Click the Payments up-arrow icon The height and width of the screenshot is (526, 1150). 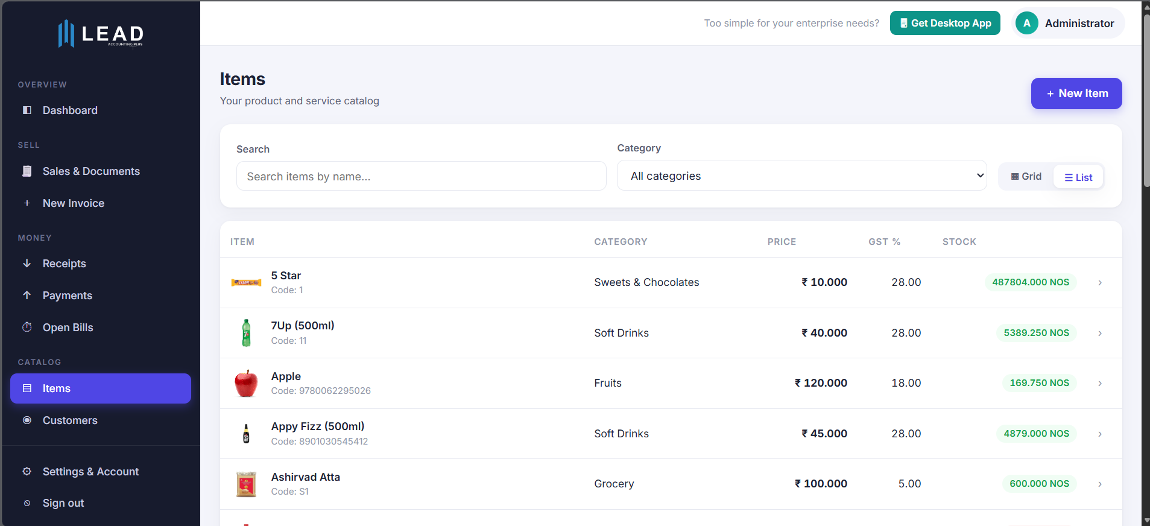27,296
